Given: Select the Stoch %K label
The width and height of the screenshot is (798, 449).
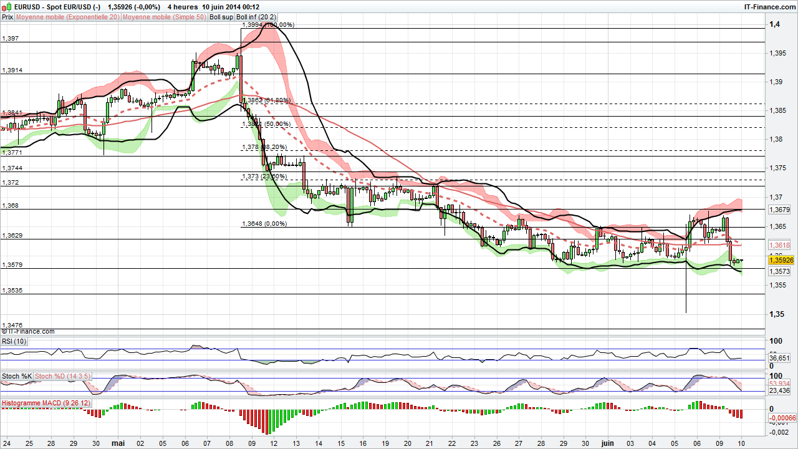Looking at the screenshot, I should [16, 376].
